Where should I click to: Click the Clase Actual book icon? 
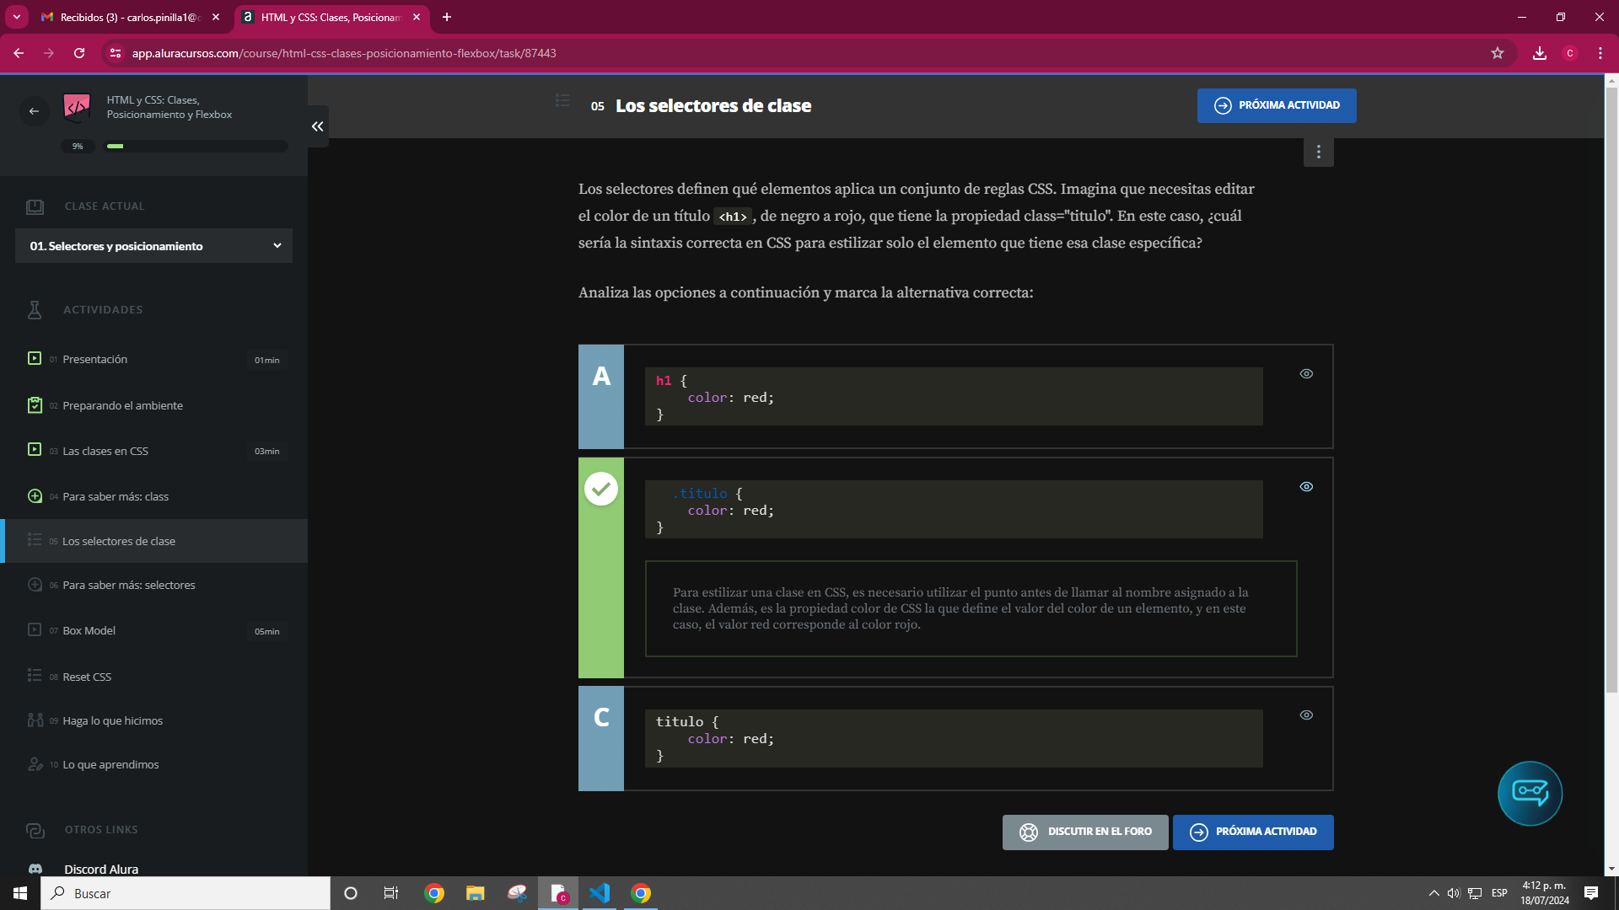click(x=35, y=206)
